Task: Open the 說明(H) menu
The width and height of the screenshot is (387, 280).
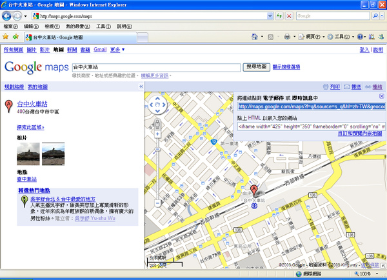Action: click(124, 26)
